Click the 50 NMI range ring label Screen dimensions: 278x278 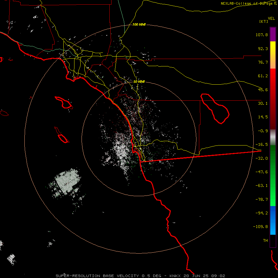pyautogui.click(x=139, y=82)
